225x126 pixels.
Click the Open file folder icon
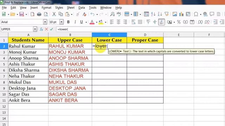pyautogui.click(x=13, y=14)
